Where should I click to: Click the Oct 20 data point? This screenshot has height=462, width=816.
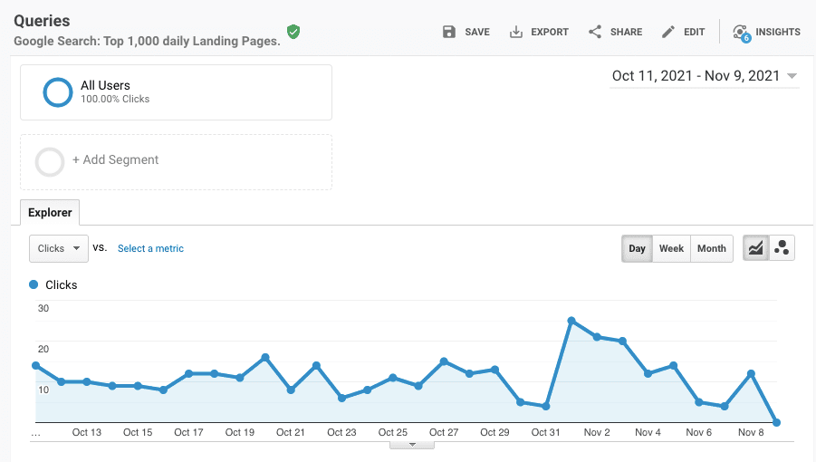(x=265, y=358)
